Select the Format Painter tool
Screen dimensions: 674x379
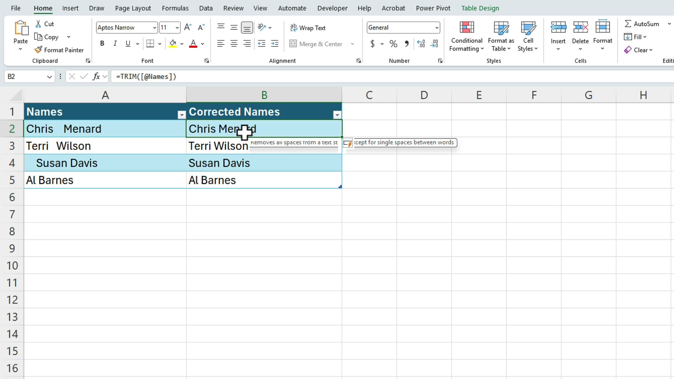[x=59, y=49]
